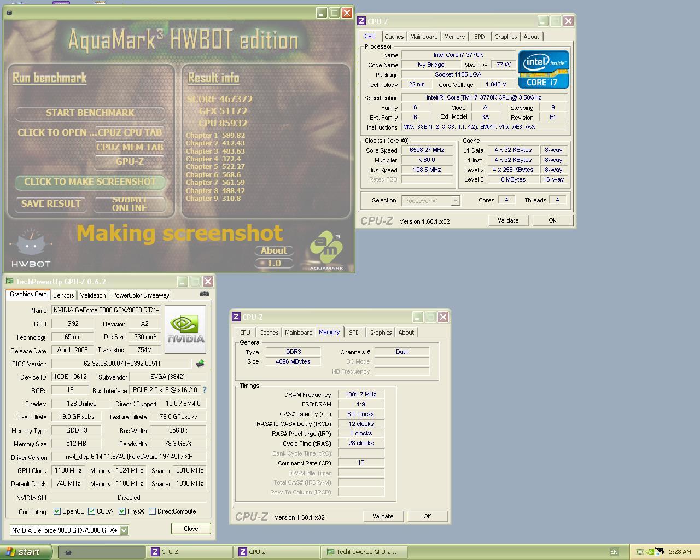Click Validate in CPU-Z Memory window
The width and height of the screenshot is (700, 560).
[383, 516]
